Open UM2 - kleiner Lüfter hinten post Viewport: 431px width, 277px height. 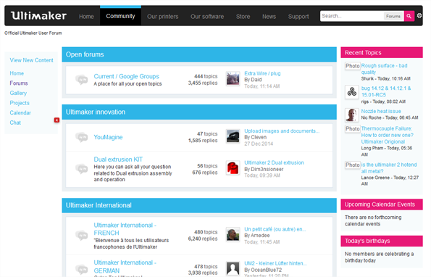click(x=275, y=263)
